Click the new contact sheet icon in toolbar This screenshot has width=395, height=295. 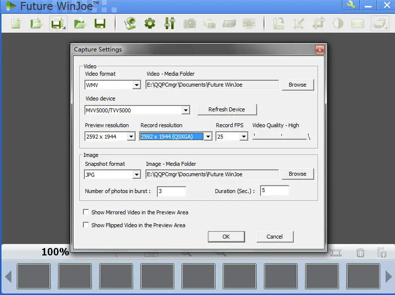(x=16, y=23)
